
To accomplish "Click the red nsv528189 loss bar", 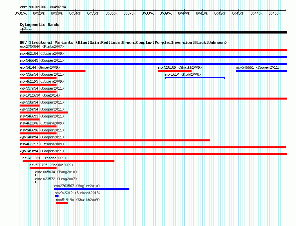I will tap(175, 71).
